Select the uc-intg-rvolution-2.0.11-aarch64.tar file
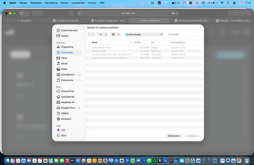This screenshot has width=254, height=165. [109, 58]
